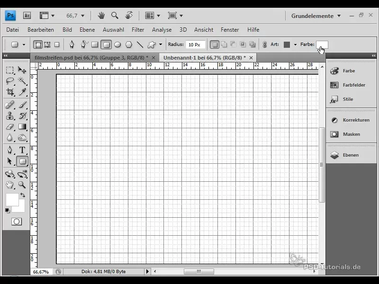Select the Move tool
The width and height of the screenshot is (379, 284).
tap(22, 70)
